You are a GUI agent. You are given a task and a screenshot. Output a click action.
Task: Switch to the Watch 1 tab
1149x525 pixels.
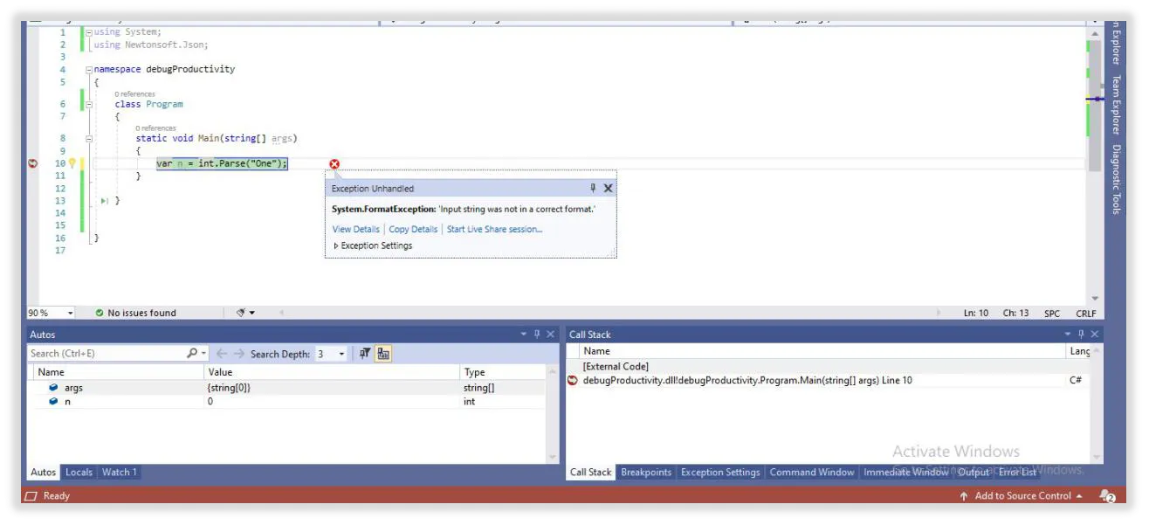tap(120, 473)
